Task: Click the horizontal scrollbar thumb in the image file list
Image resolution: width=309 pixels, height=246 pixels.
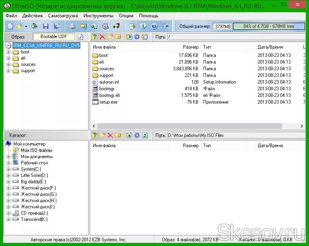Action: [x=189, y=126]
